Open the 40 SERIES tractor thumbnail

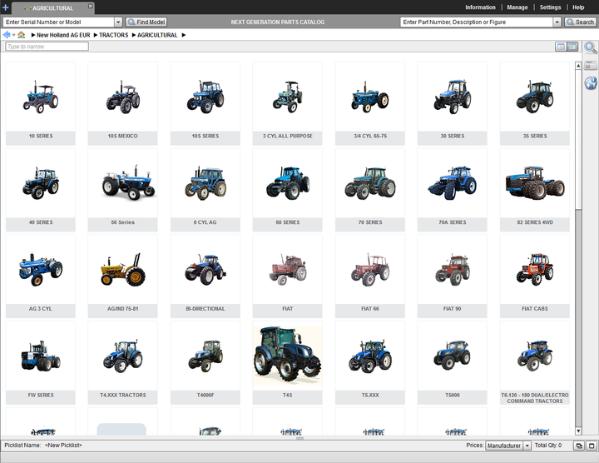[x=41, y=190]
